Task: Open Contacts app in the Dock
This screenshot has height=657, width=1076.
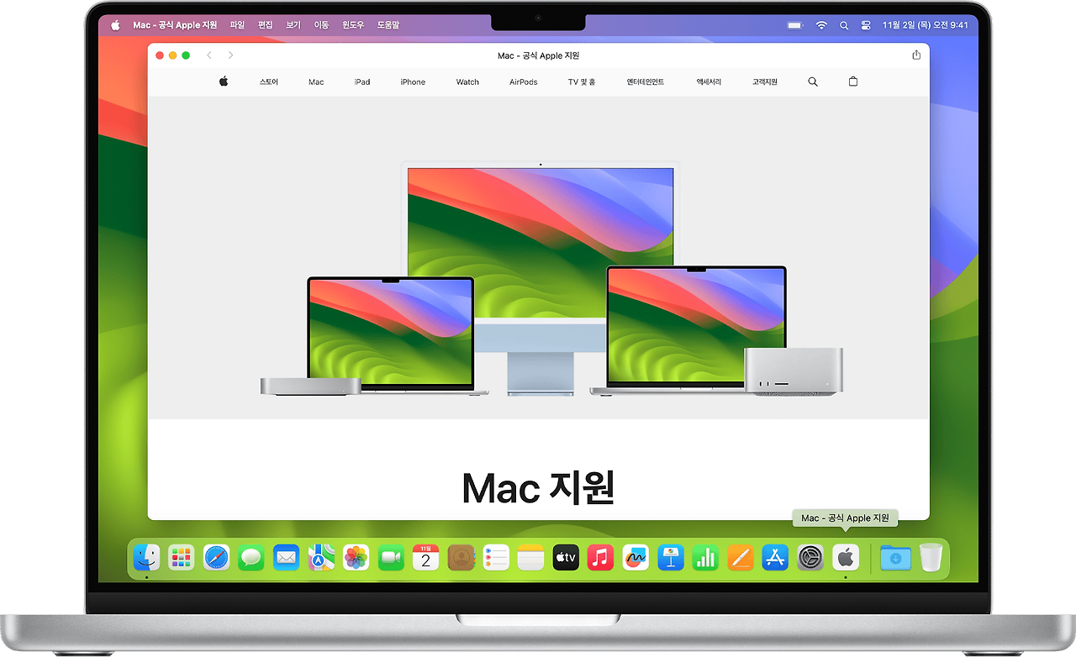Action: pos(461,557)
